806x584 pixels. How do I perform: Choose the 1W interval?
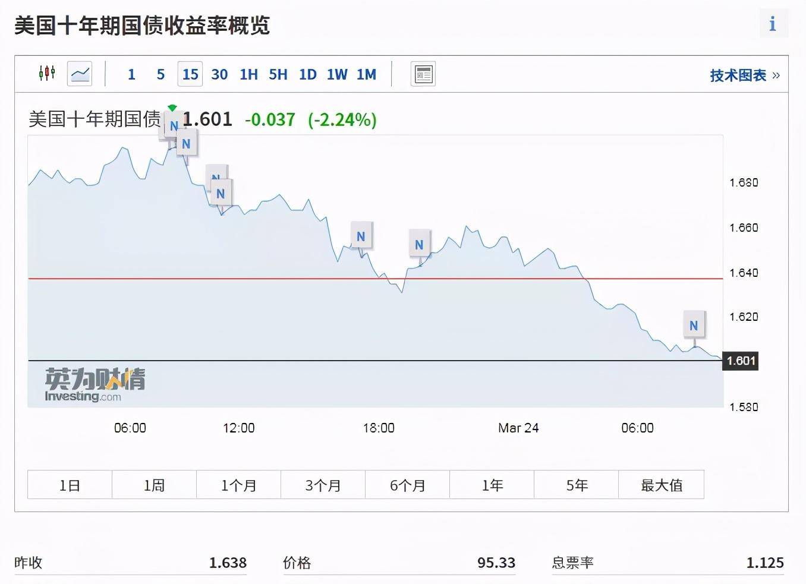[337, 74]
